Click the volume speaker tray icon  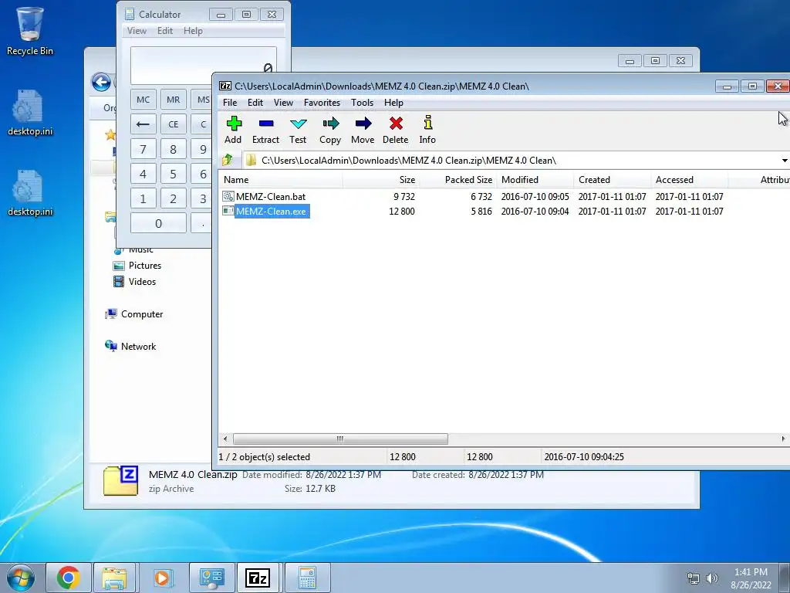712,578
